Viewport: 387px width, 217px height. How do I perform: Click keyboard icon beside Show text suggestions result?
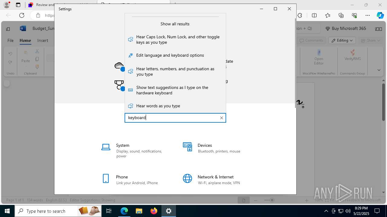[131, 90]
